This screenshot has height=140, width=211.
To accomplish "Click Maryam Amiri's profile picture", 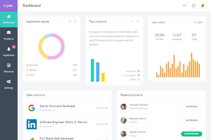I will 124,120.
